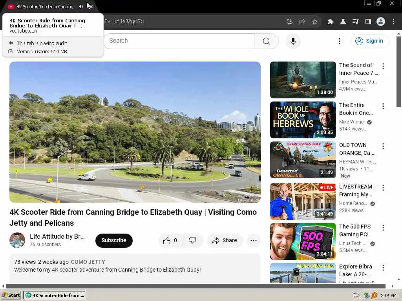Select the 4K Scooter Ride taskbar item

coord(55,296)
